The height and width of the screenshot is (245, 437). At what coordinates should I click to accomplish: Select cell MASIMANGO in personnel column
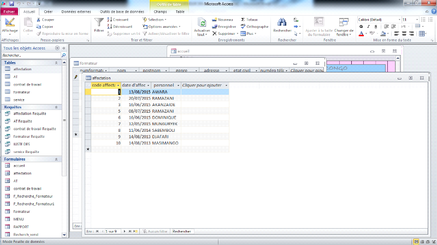tap(166, 143)
